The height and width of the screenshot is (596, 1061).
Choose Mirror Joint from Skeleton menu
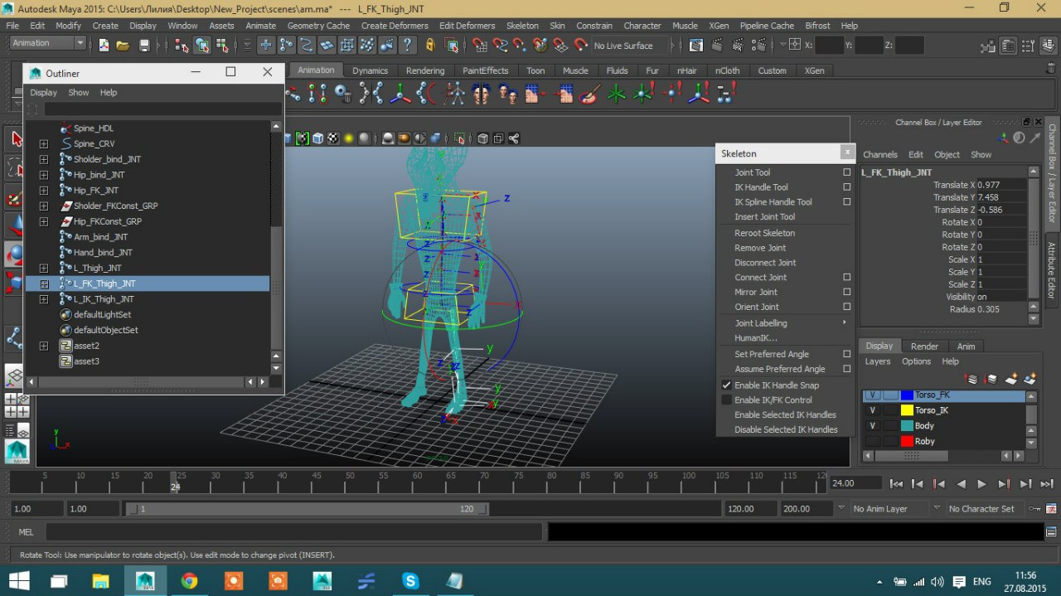756,292
